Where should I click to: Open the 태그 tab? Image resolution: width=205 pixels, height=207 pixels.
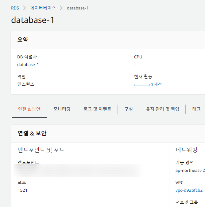[x=196, y=109]
